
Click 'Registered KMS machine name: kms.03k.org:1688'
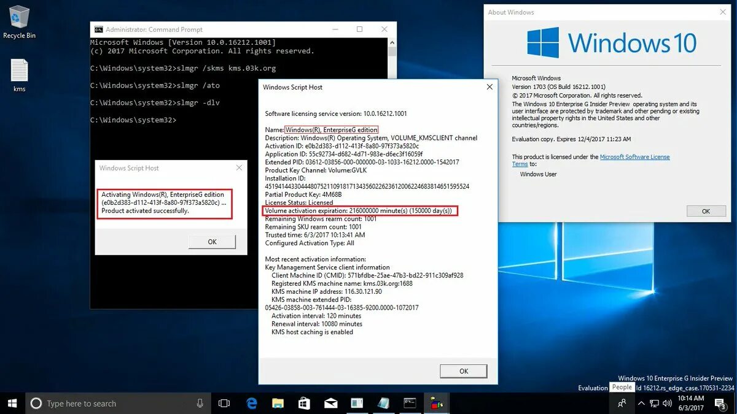(342, 283)
